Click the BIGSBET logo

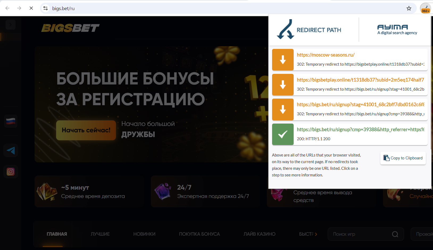(x=70, y=28)
